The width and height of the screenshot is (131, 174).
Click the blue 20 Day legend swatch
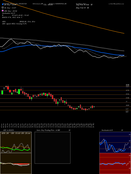pyautogui.click(x=3, y=5)
